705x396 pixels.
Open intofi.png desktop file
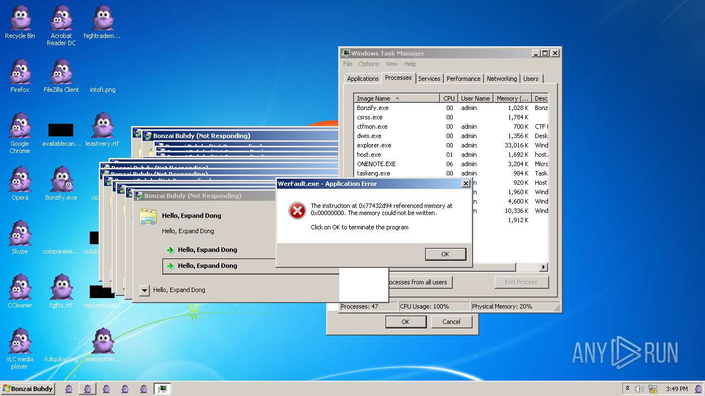point(102,89)
